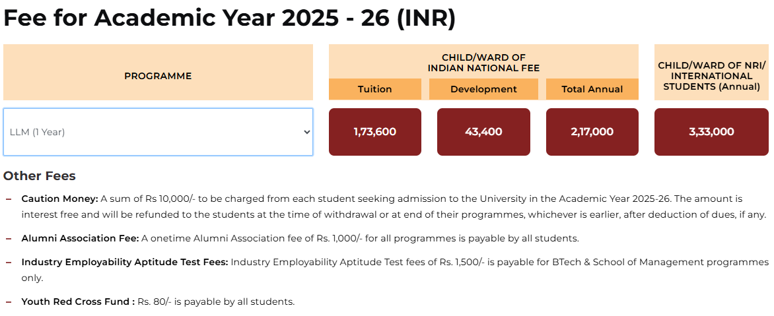Open the LLM (1 Year) programme dropdown
Image resolution: width=774 pixels, height=316 pixels.
click(158, 132)
